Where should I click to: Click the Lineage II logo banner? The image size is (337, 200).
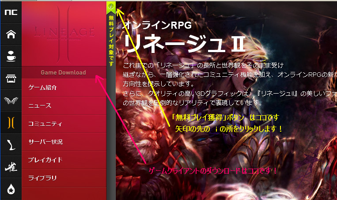pyautogui.click(x=64, y=34)
